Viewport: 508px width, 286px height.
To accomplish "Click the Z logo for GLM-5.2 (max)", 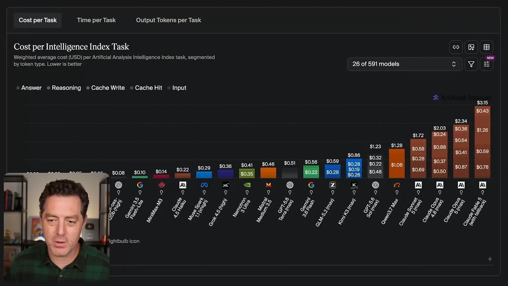I will click(333, 185).
